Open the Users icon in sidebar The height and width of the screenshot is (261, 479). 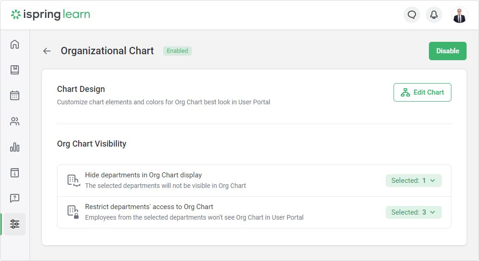coord(15,121)
